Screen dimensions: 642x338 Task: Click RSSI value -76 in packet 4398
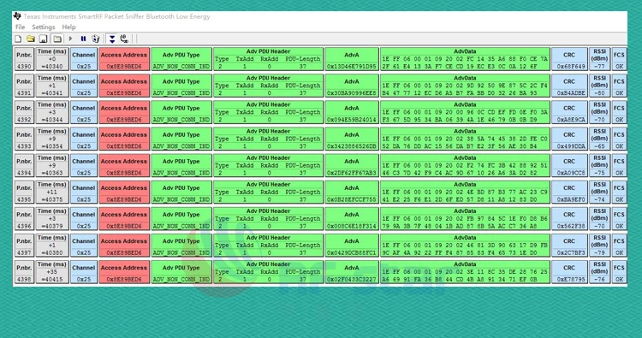point(599,279)
